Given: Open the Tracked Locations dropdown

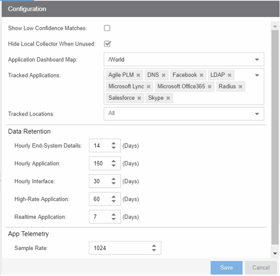Looking at the screenshot, I should pos(257,114).
